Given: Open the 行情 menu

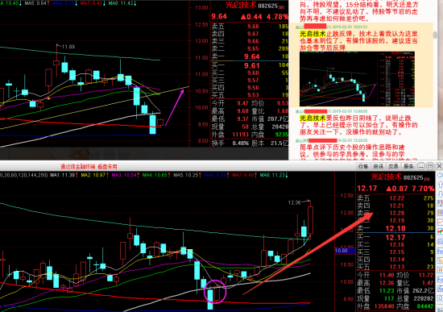Looking at the screenshot, I should [362, 166].
